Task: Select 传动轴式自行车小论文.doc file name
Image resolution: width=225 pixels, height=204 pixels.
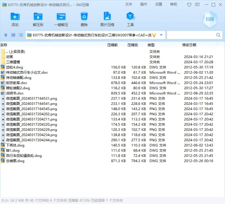Action: point(27,72)
